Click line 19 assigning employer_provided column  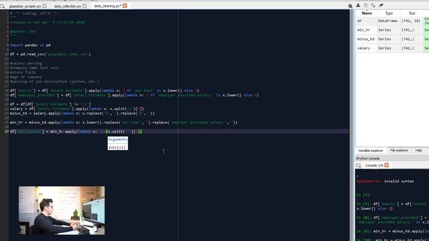click(134, 95)
